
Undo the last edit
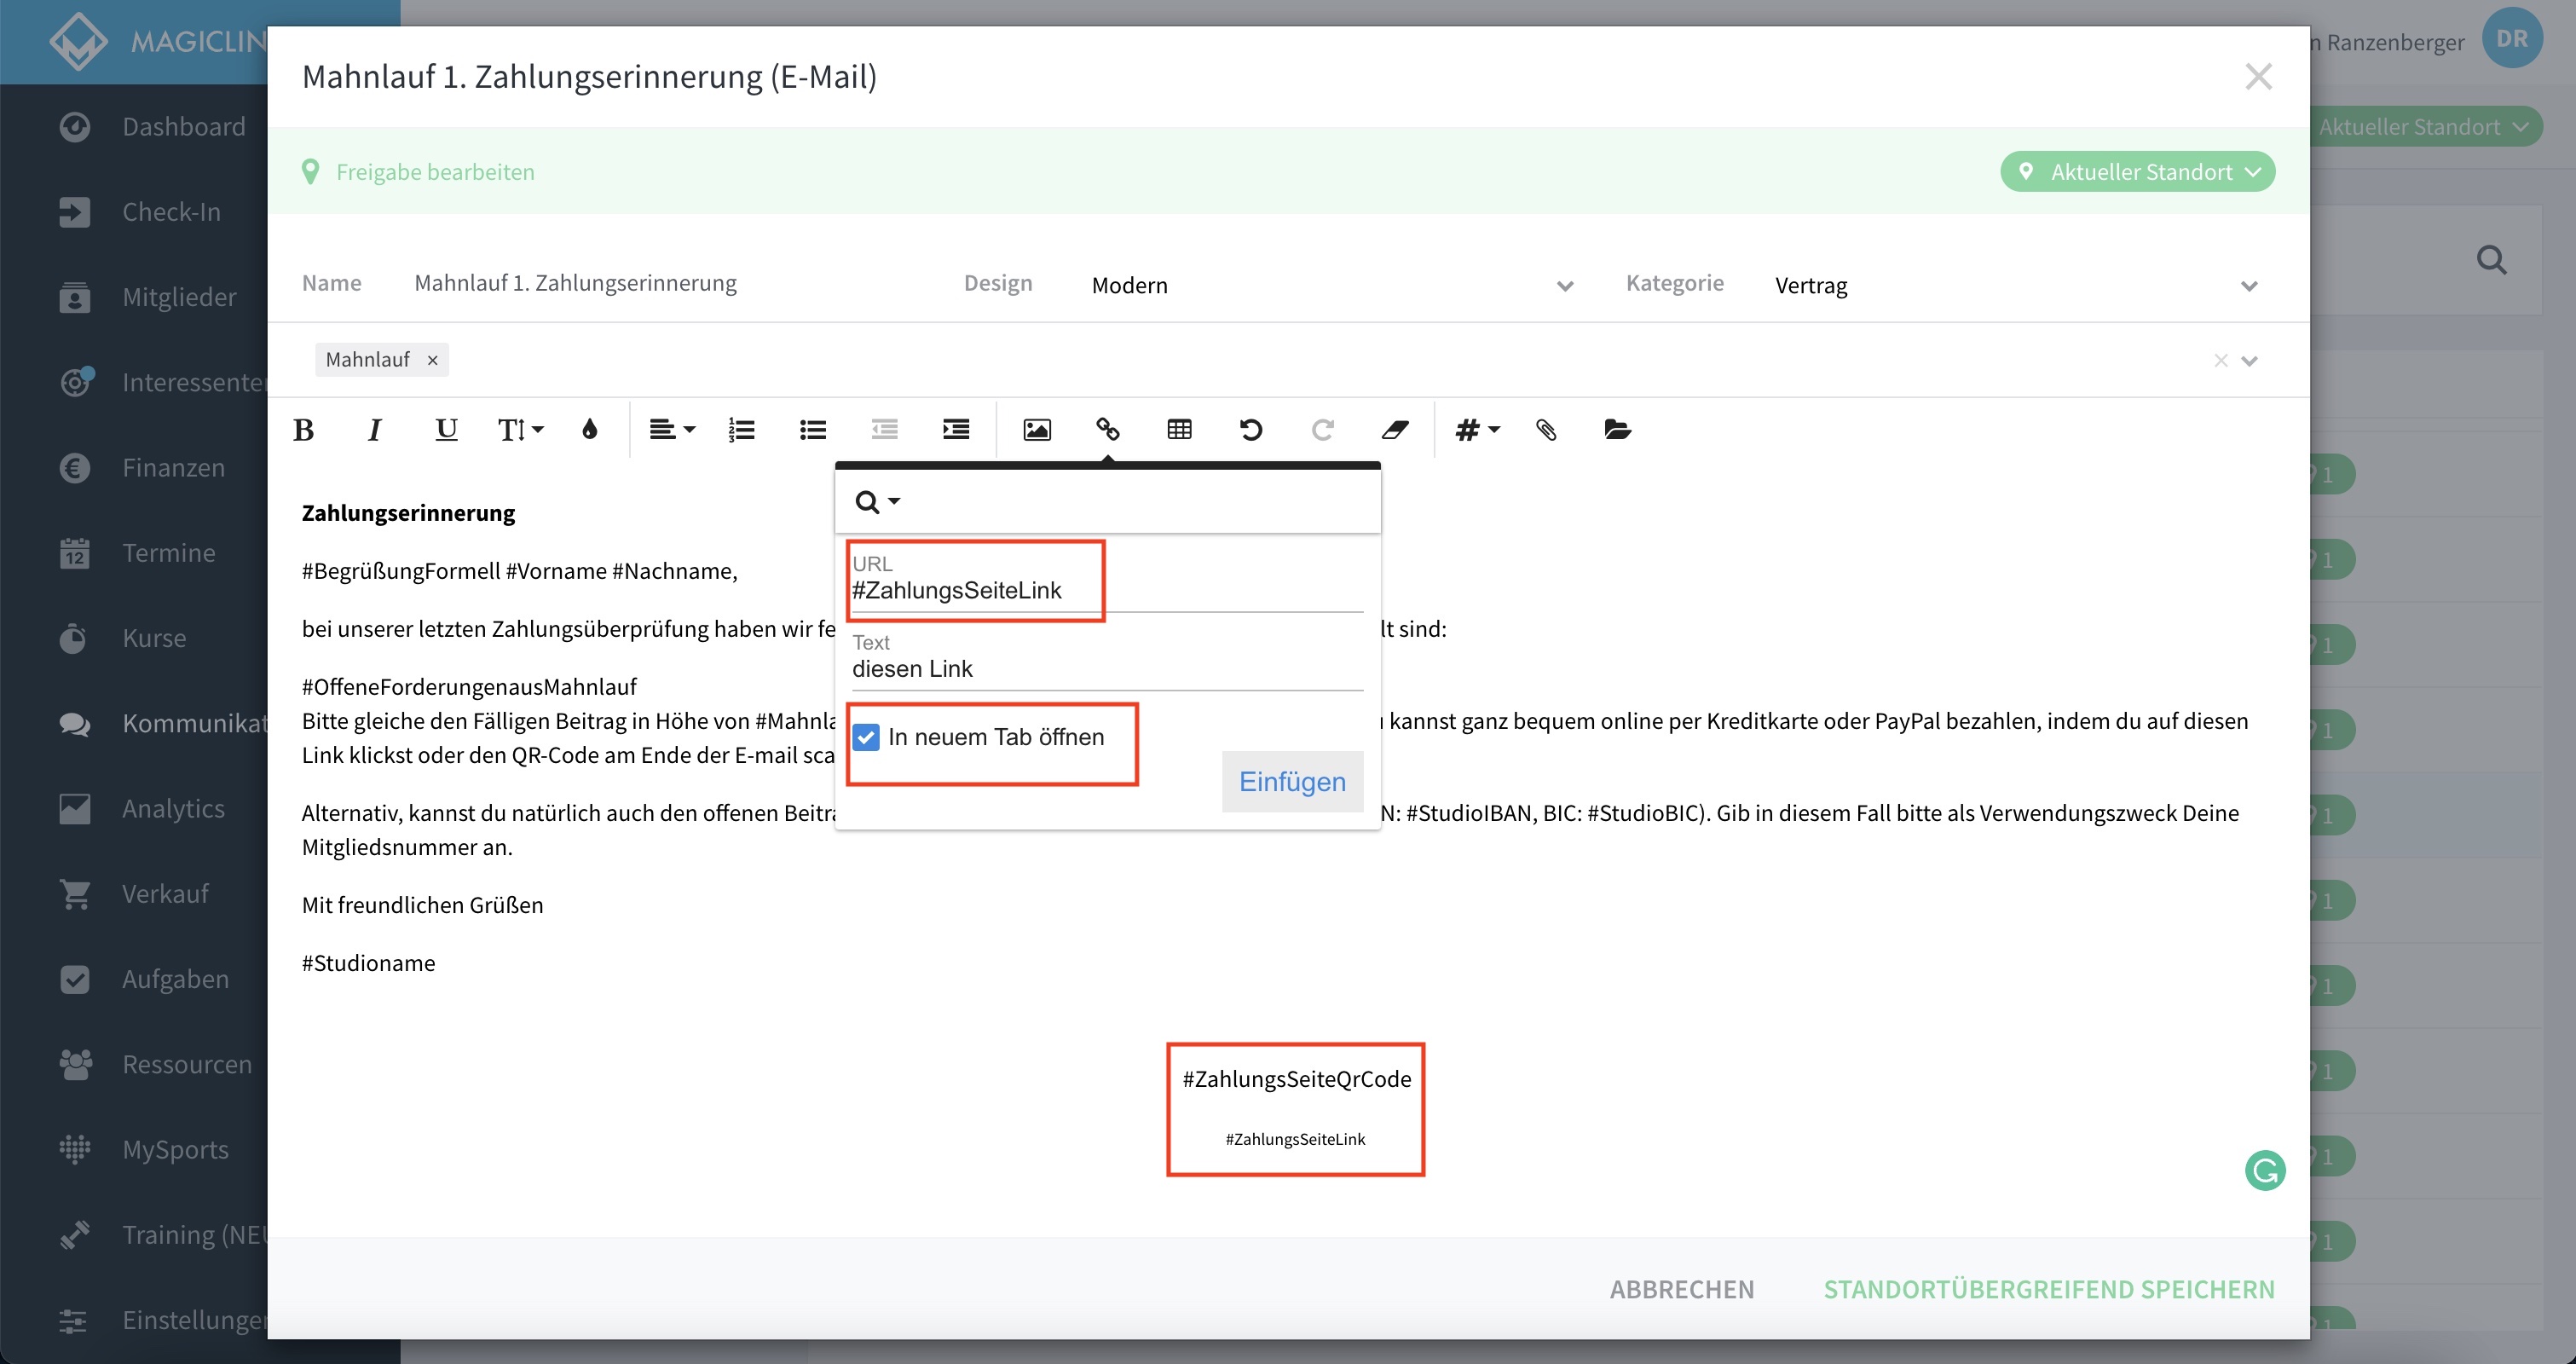[1251, 430]
